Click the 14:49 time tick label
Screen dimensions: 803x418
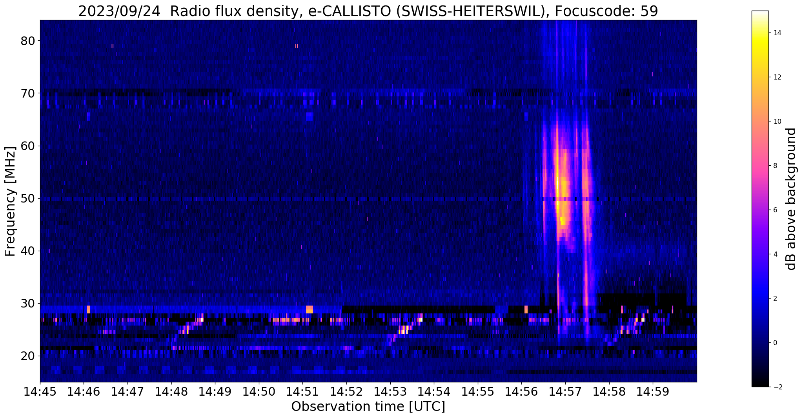pyautogui.click(x=215, y=392)
